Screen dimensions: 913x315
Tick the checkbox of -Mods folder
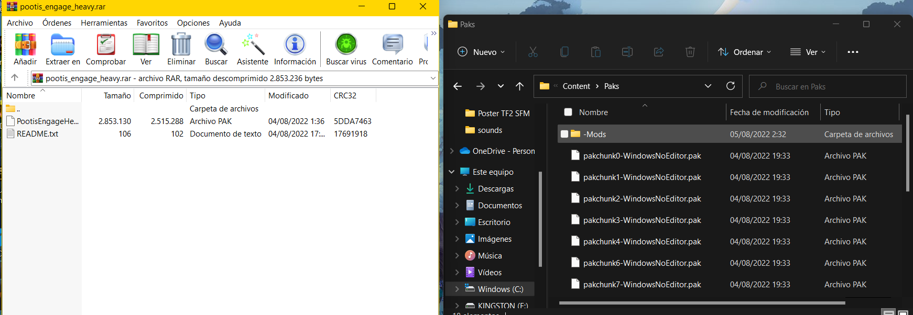(564, 134)
